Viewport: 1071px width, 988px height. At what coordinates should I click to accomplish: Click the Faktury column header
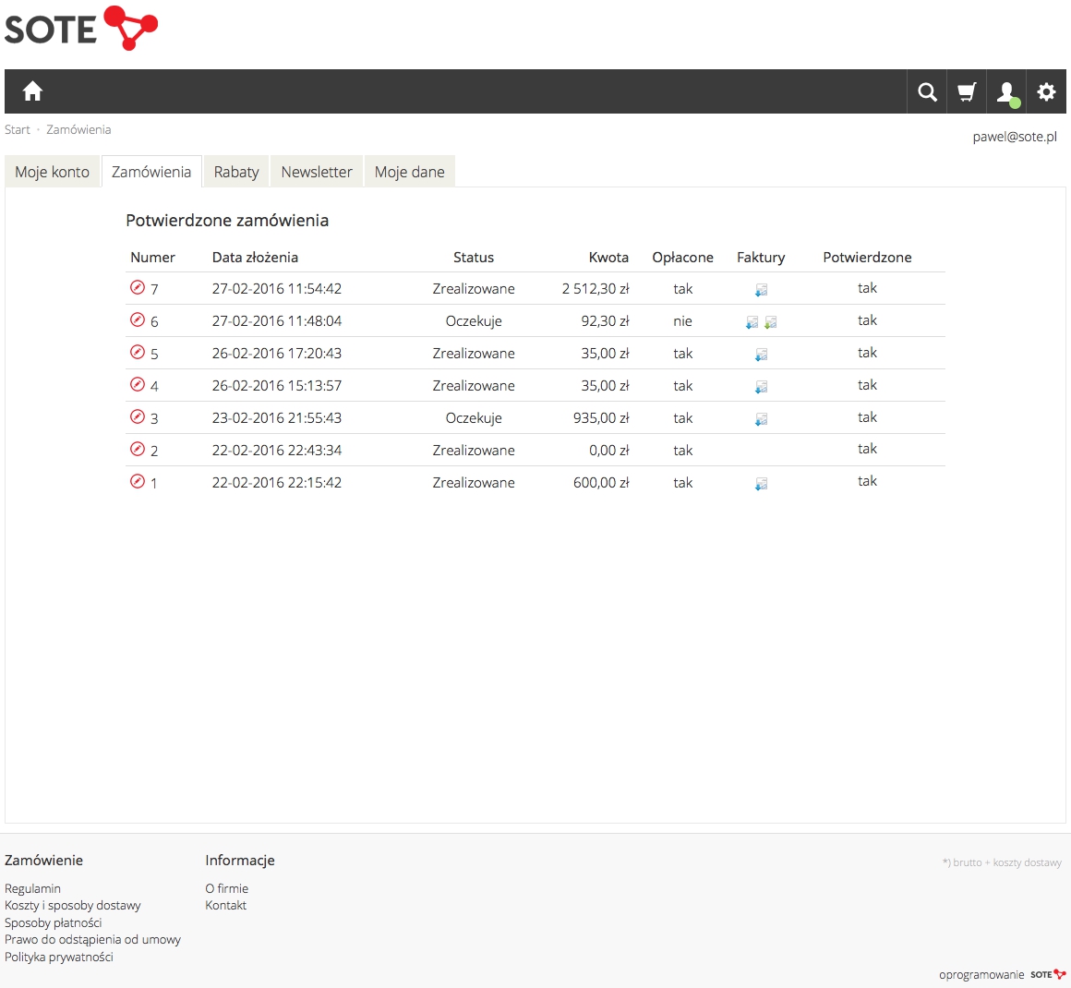point(761,257)
